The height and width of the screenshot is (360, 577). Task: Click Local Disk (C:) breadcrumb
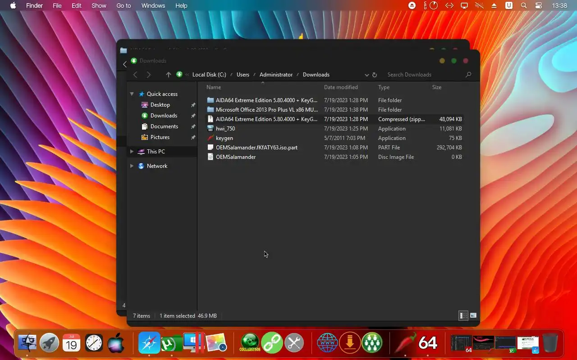[209, 75]
